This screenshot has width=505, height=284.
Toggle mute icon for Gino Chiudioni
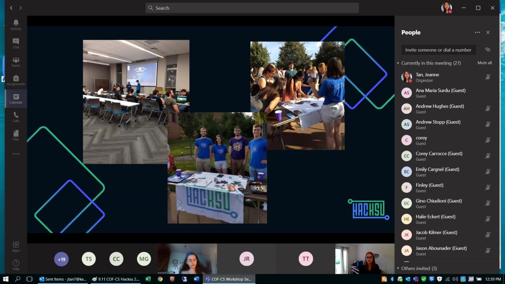[x=488, y=203]
